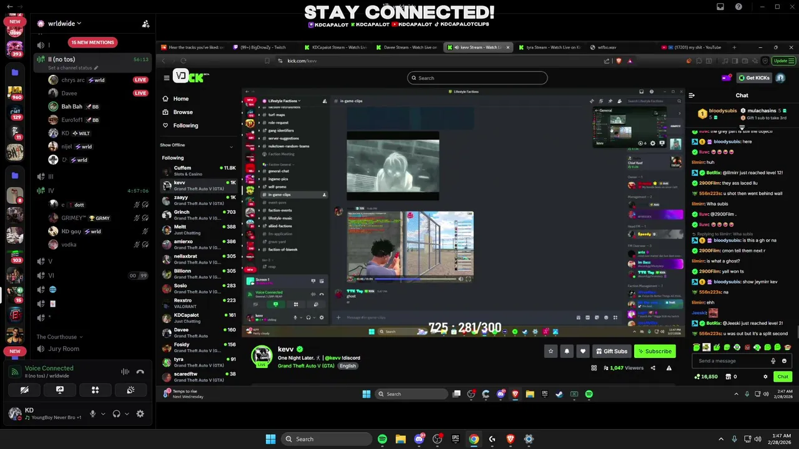Subscribe to kevv channel
799x449 pixels.
pyautogui.click(x=655, y=351)
